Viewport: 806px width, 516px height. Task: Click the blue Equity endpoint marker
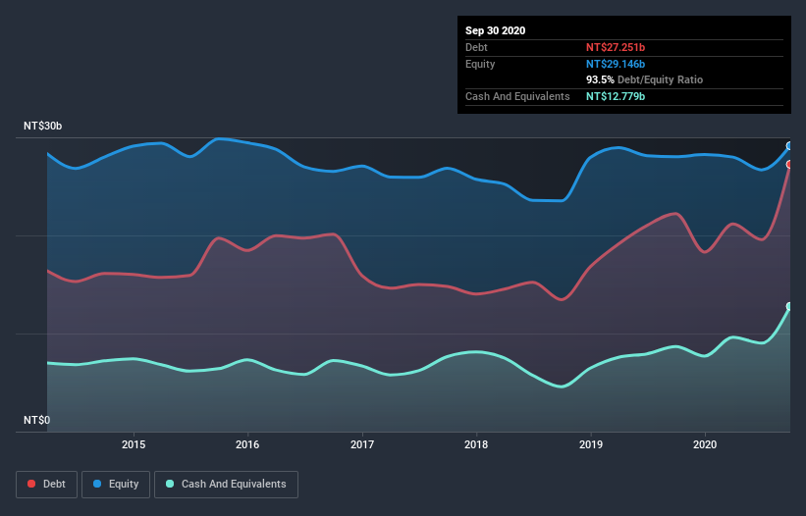click(x=789, y=146)
